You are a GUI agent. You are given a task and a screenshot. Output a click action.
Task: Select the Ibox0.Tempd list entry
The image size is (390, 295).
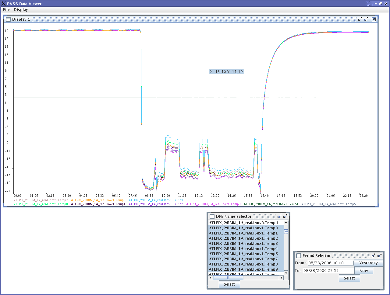tap(243, 223)
